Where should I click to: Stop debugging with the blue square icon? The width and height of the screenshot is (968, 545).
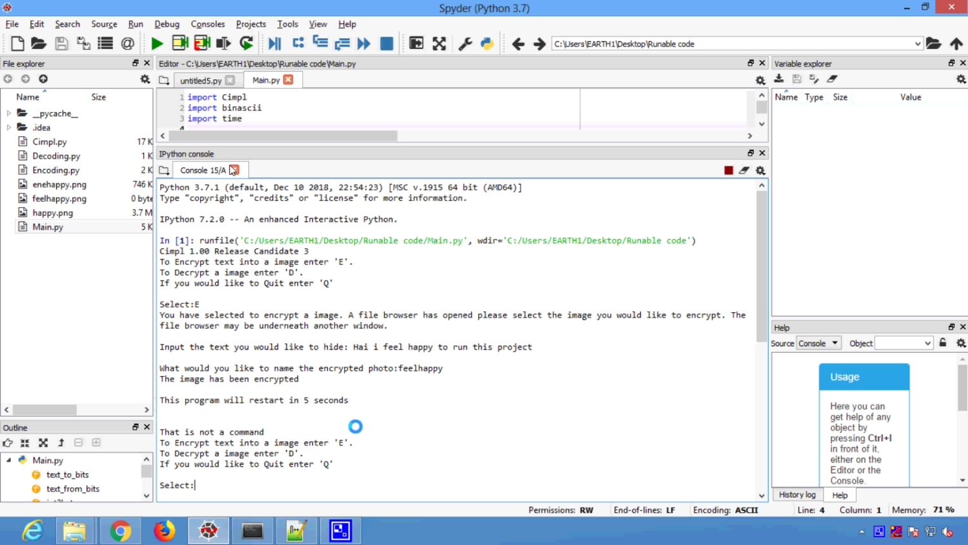coord(387,44)
